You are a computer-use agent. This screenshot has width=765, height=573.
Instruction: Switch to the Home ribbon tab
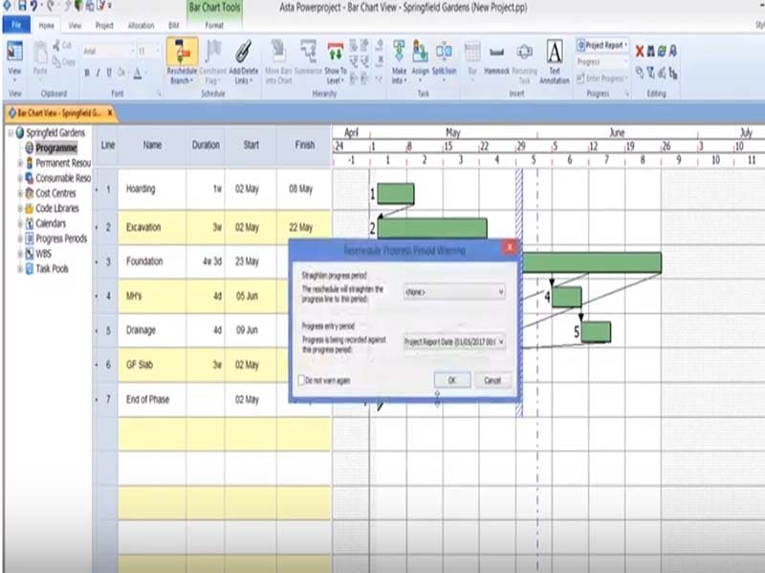(46, 26)
